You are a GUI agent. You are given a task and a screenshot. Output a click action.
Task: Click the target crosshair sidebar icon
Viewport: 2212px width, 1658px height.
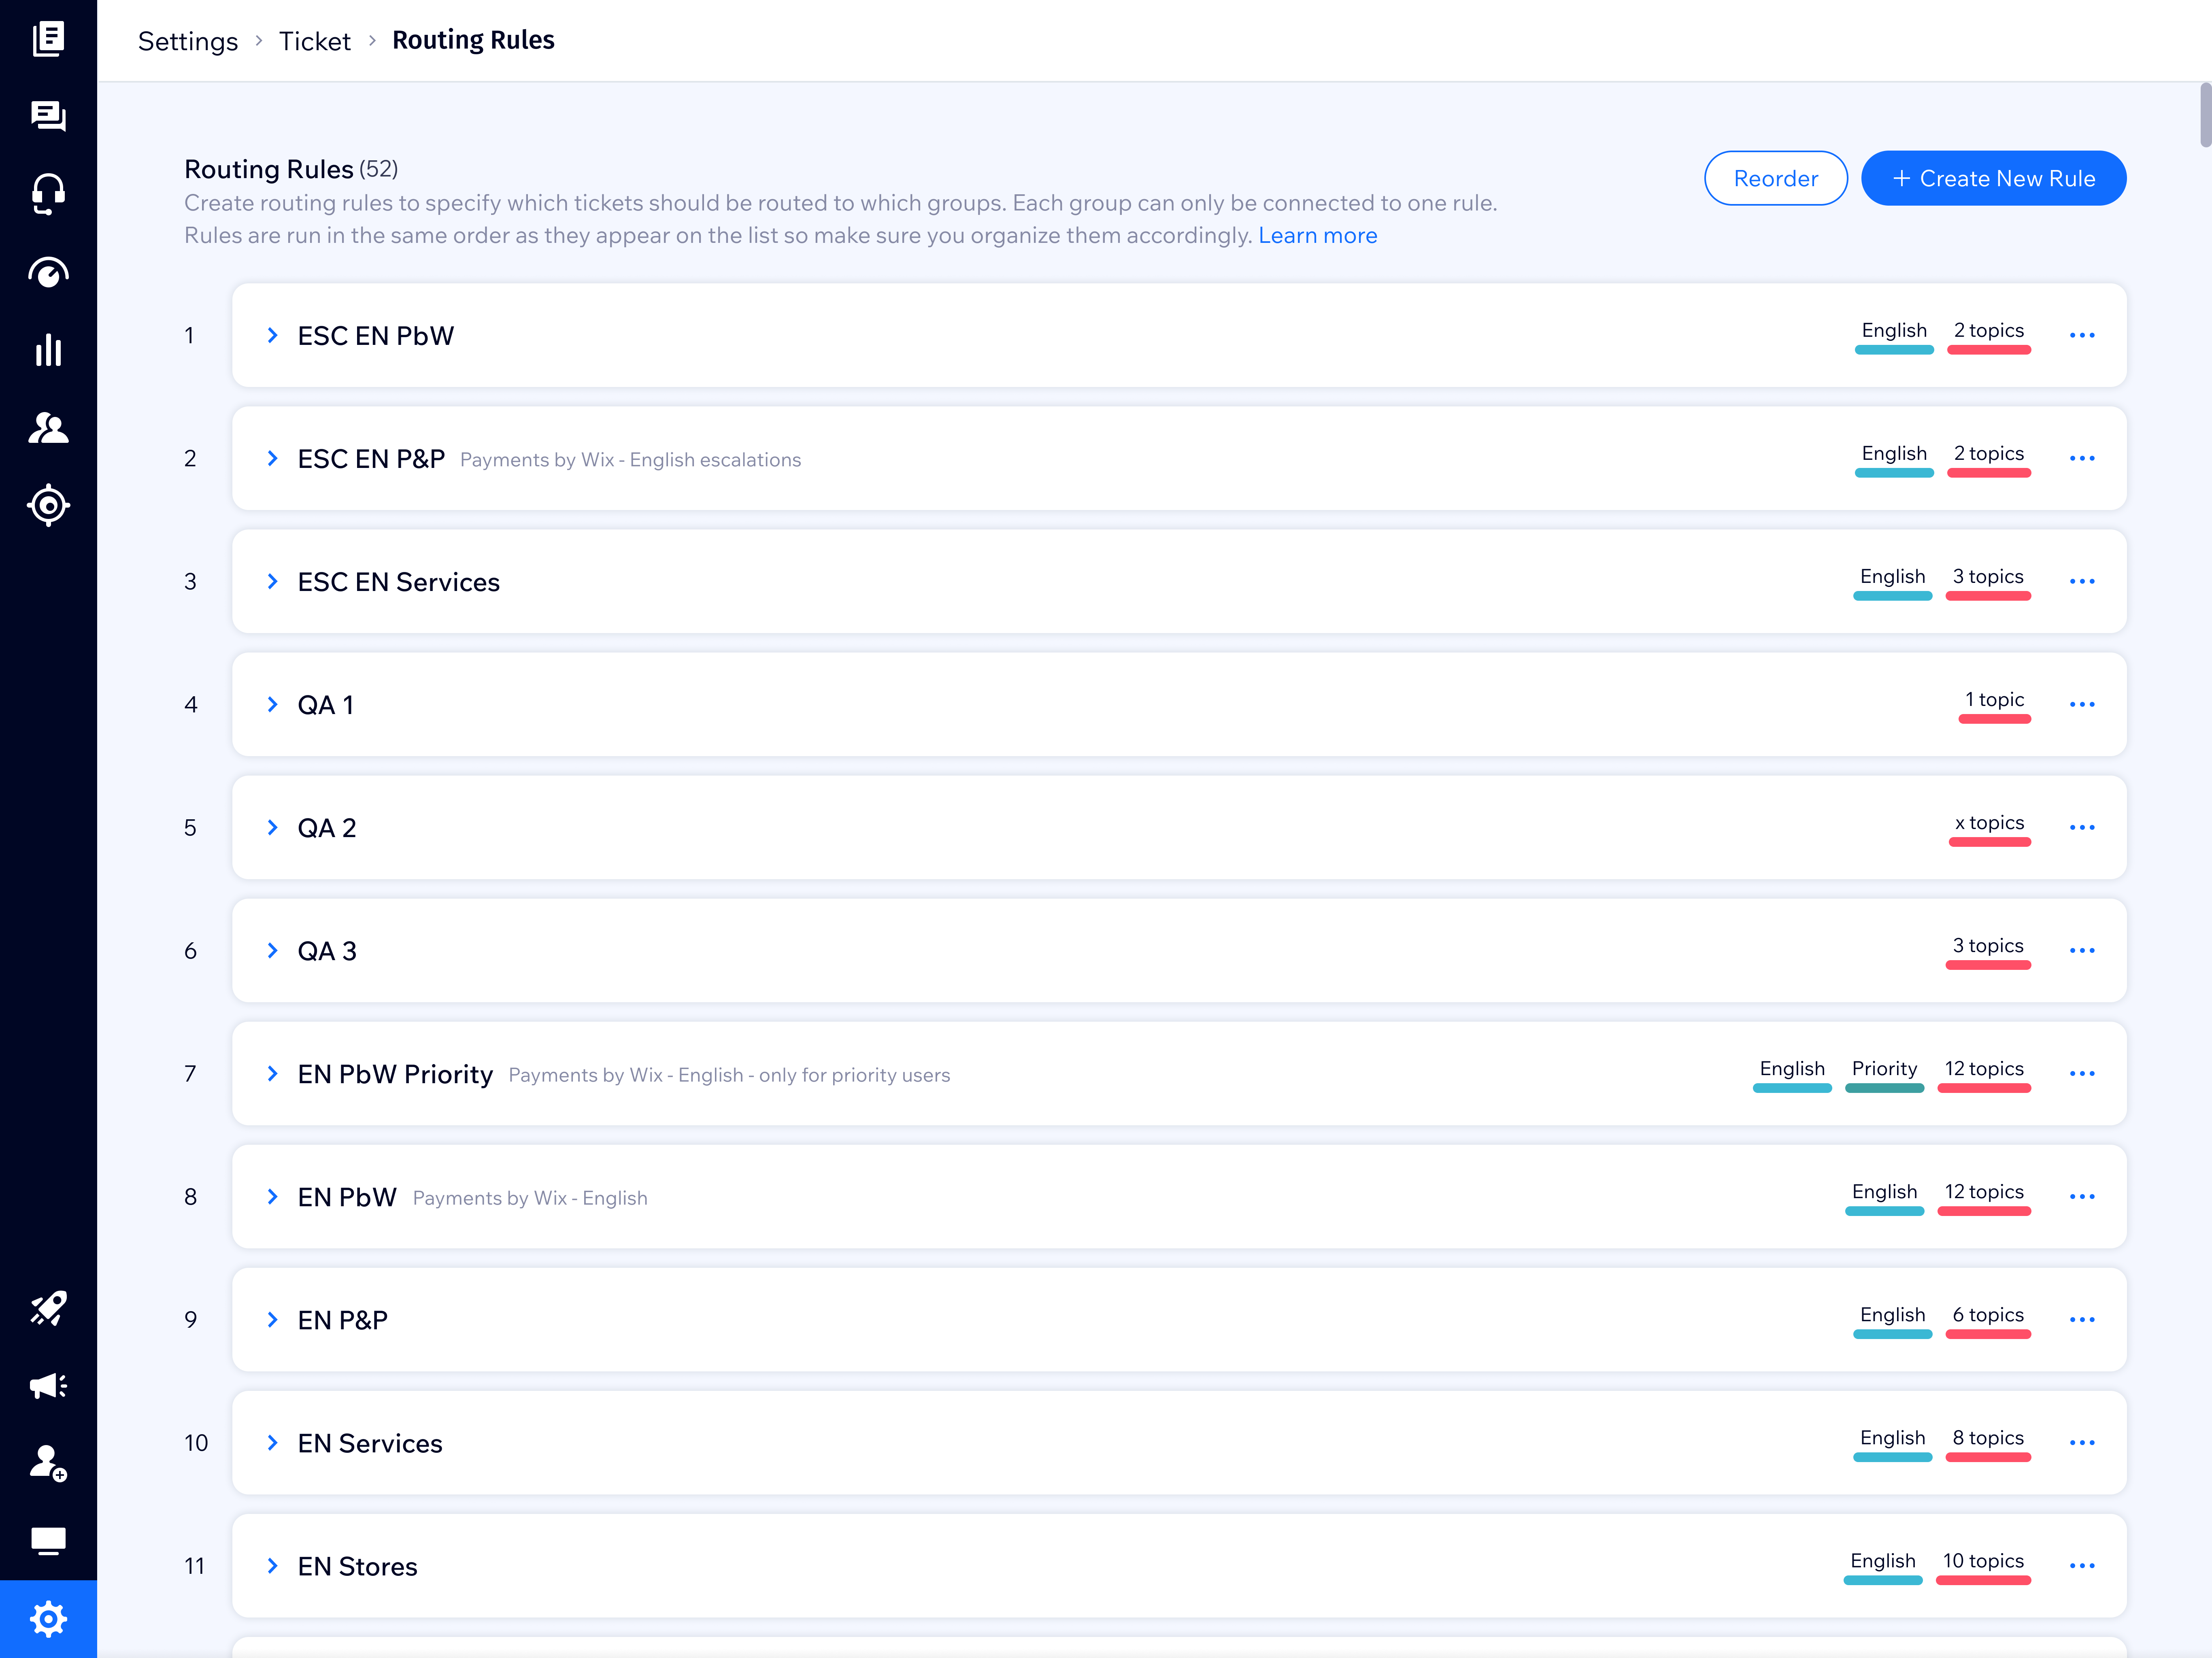48,505
